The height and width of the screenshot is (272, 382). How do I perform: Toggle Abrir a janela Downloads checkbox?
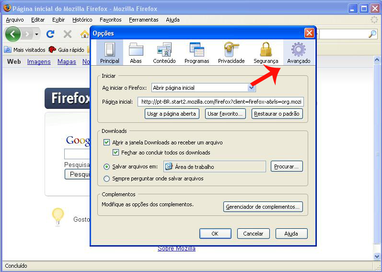[106, 142]
